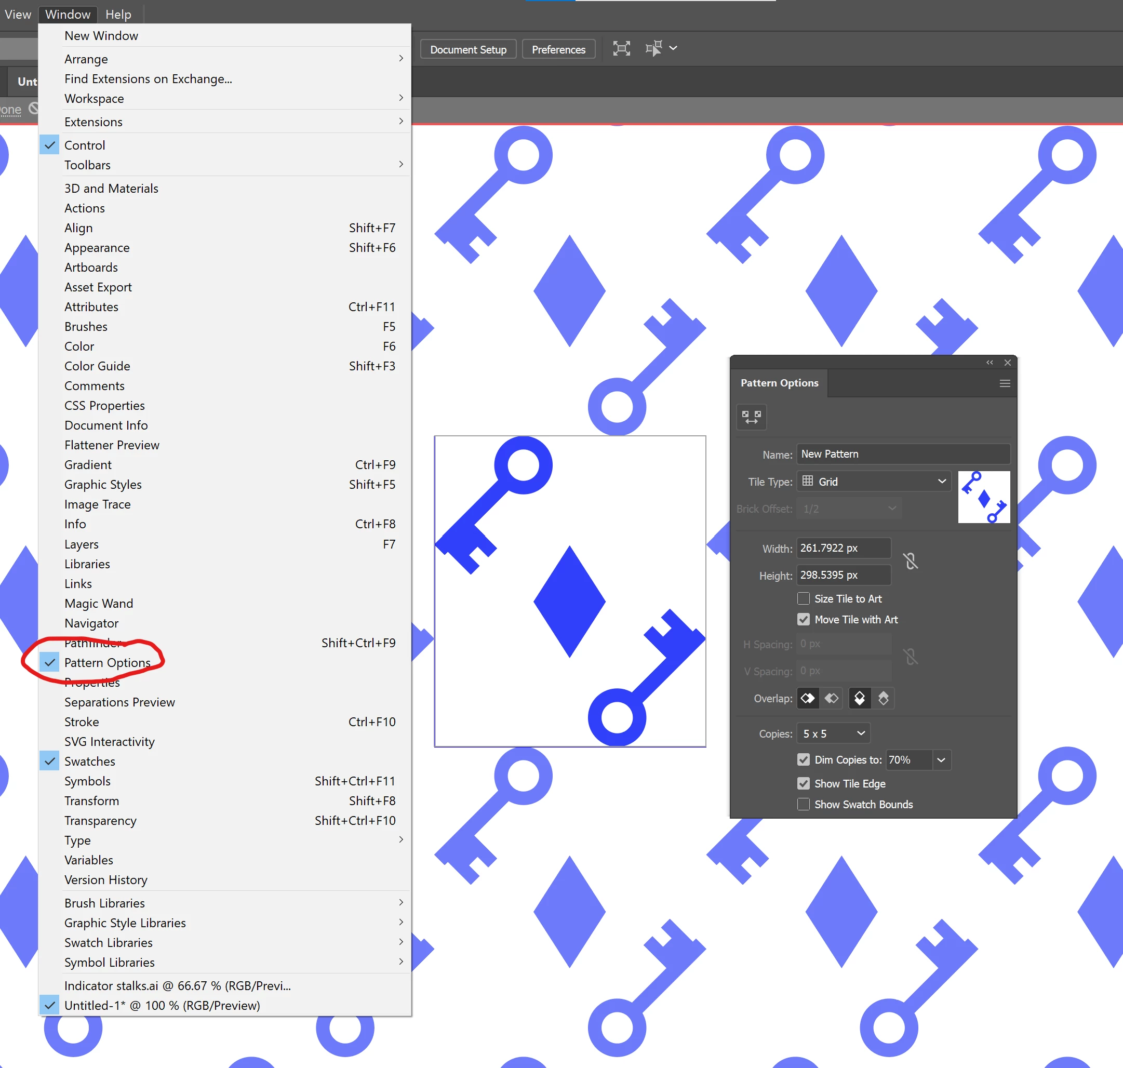Collapse the Pattern Options panel with the double arrows
The width and height of the screenshot is (1123, 1068).
(989, 363)
